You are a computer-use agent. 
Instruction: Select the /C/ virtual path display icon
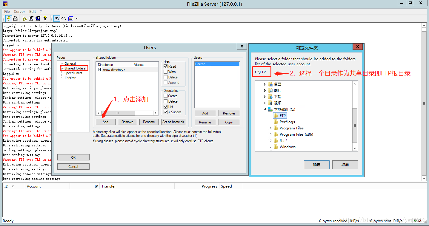[x=57, y=18]
